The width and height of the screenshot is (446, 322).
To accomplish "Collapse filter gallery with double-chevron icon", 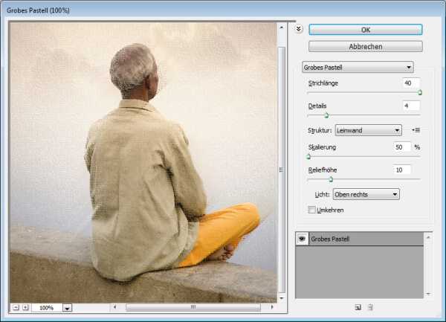I will pyautogui.click(x=298, y=29).
